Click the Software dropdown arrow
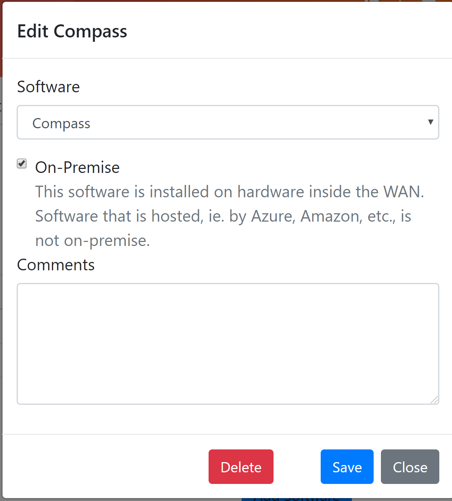 pyautogui.click(x=431, y=122)
